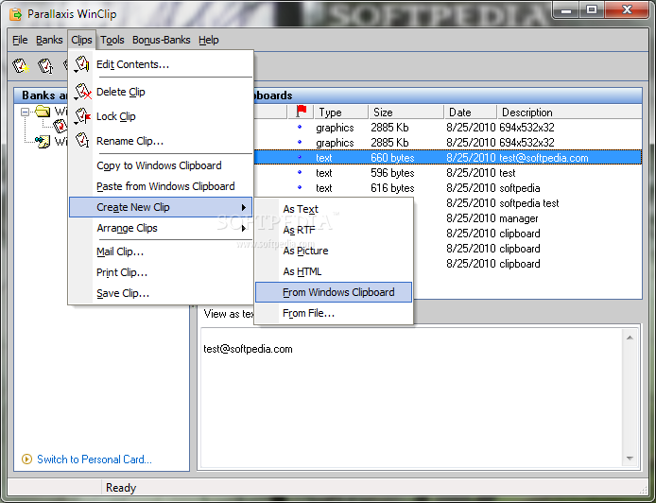656x503 pixels.
Task: Open the File menu
Action: tap(20, 40)
